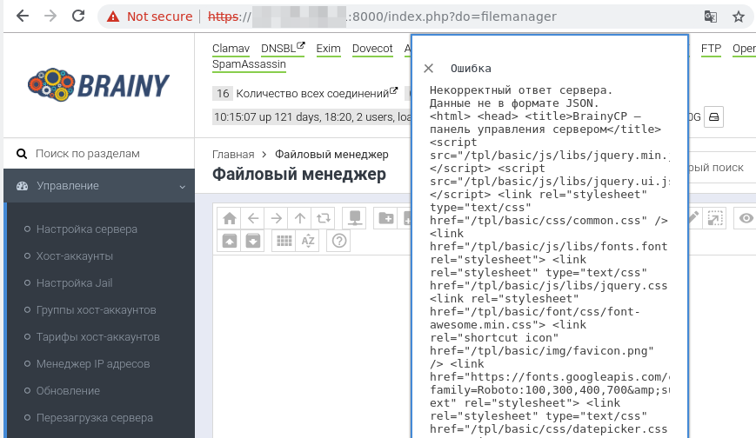Collapse the Управление sidebar section
Screen dimensions: 756x438
point(182,186)
